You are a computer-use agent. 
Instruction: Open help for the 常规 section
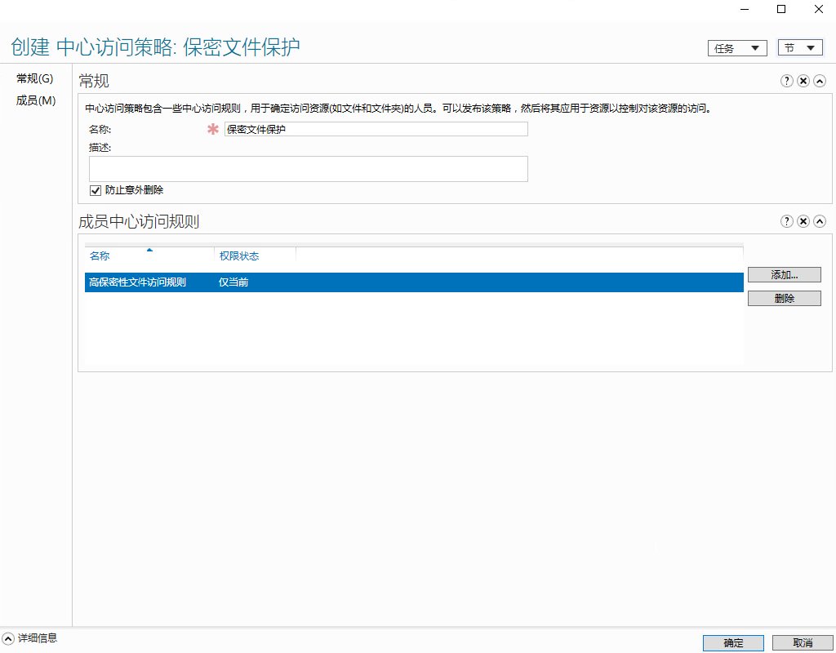[x=786, y=81]
